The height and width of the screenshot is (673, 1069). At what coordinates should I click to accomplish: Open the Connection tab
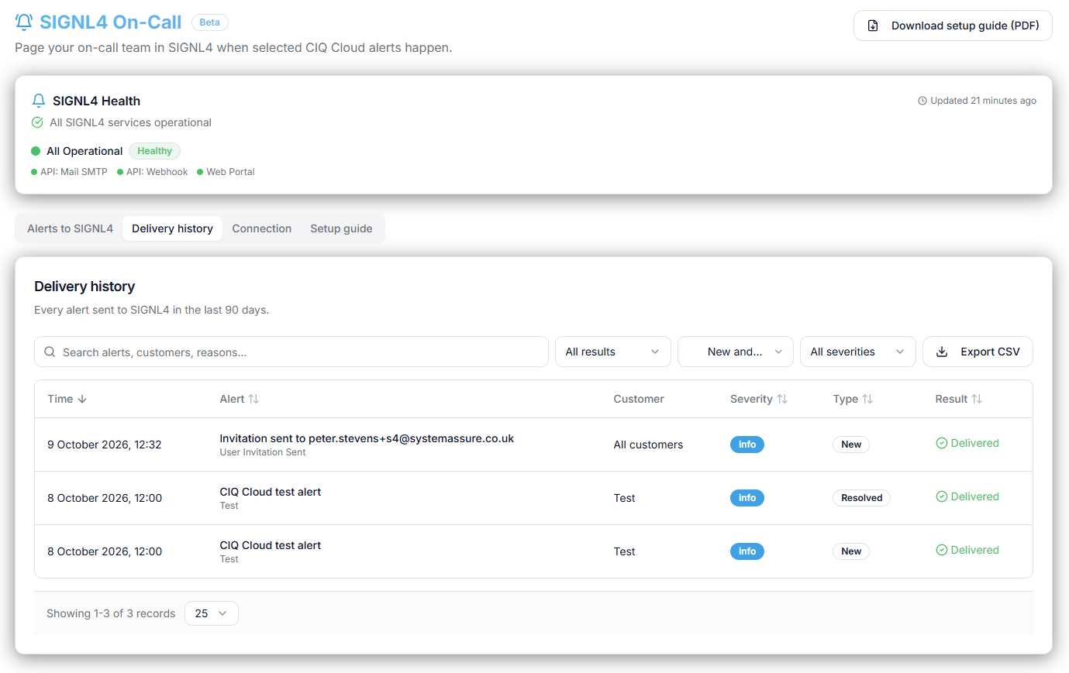coord(262,228)
